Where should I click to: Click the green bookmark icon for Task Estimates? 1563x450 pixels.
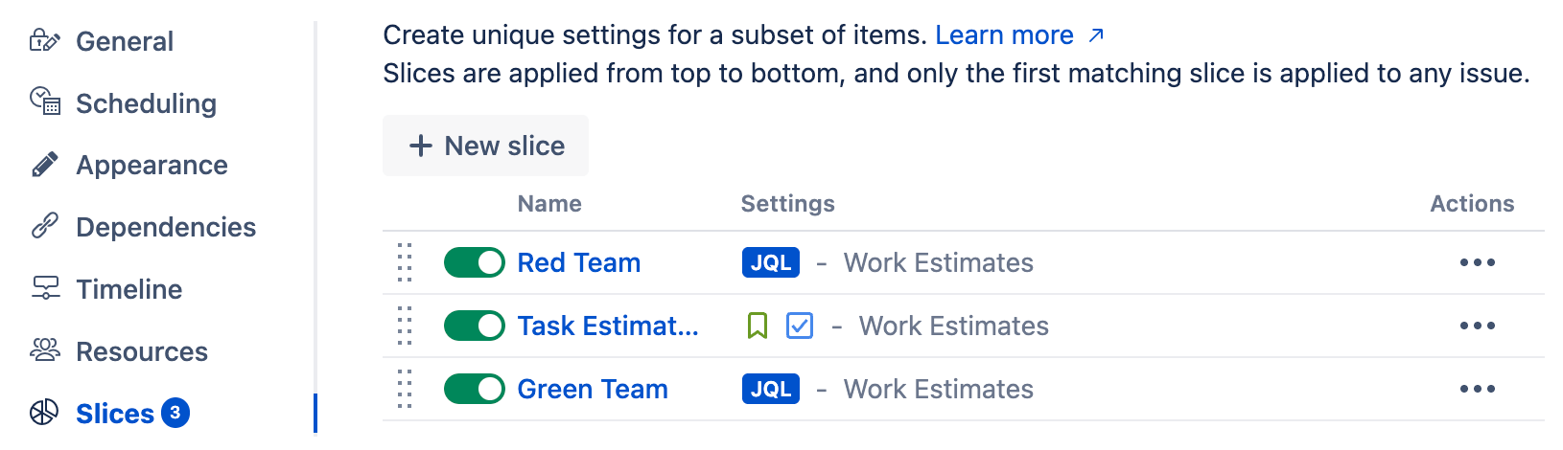(757, 326)
